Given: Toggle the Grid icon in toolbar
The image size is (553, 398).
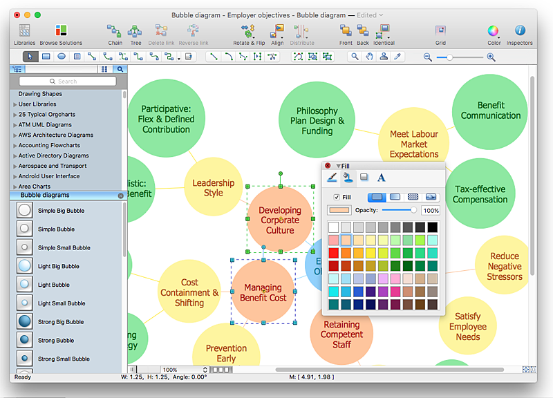Looking at the screenshot, I should [x=440, y=31].
